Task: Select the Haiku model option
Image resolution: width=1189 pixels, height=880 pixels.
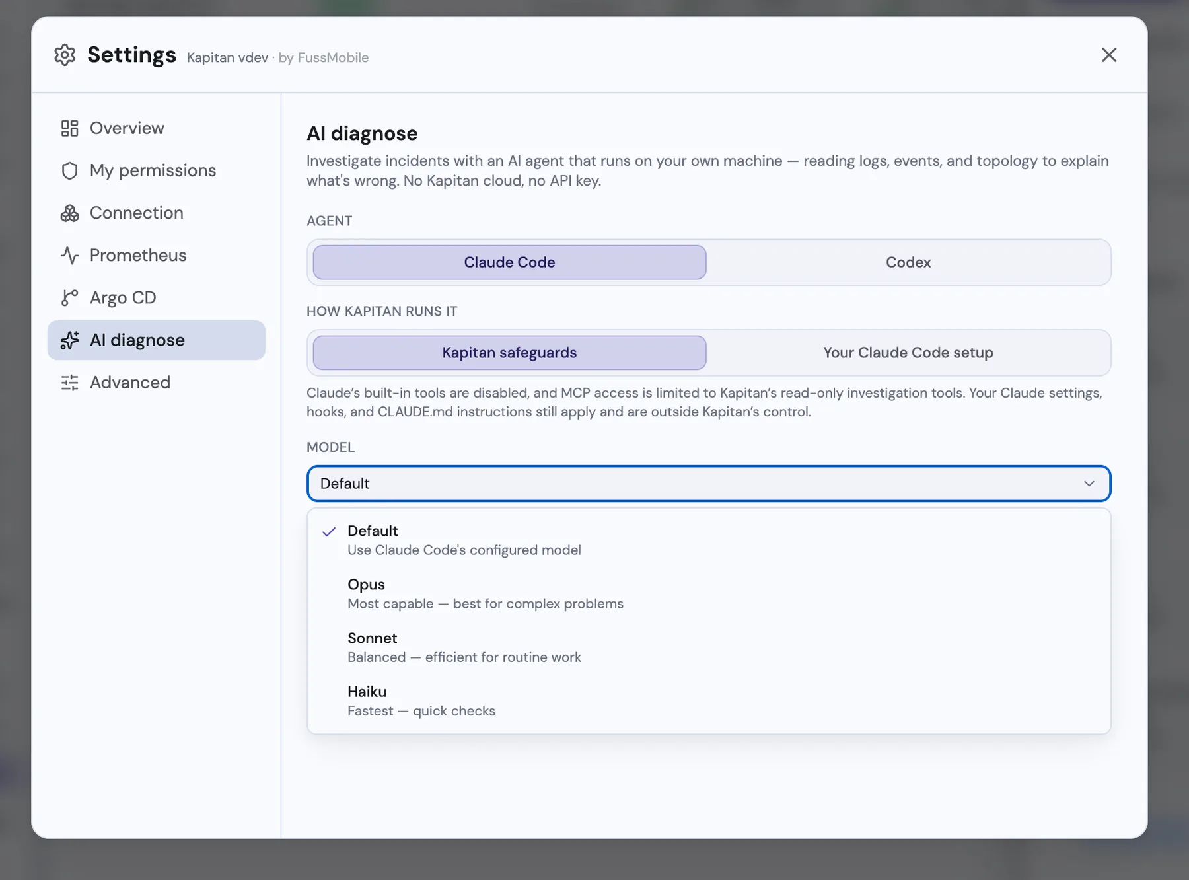Action: click(709, 700)
